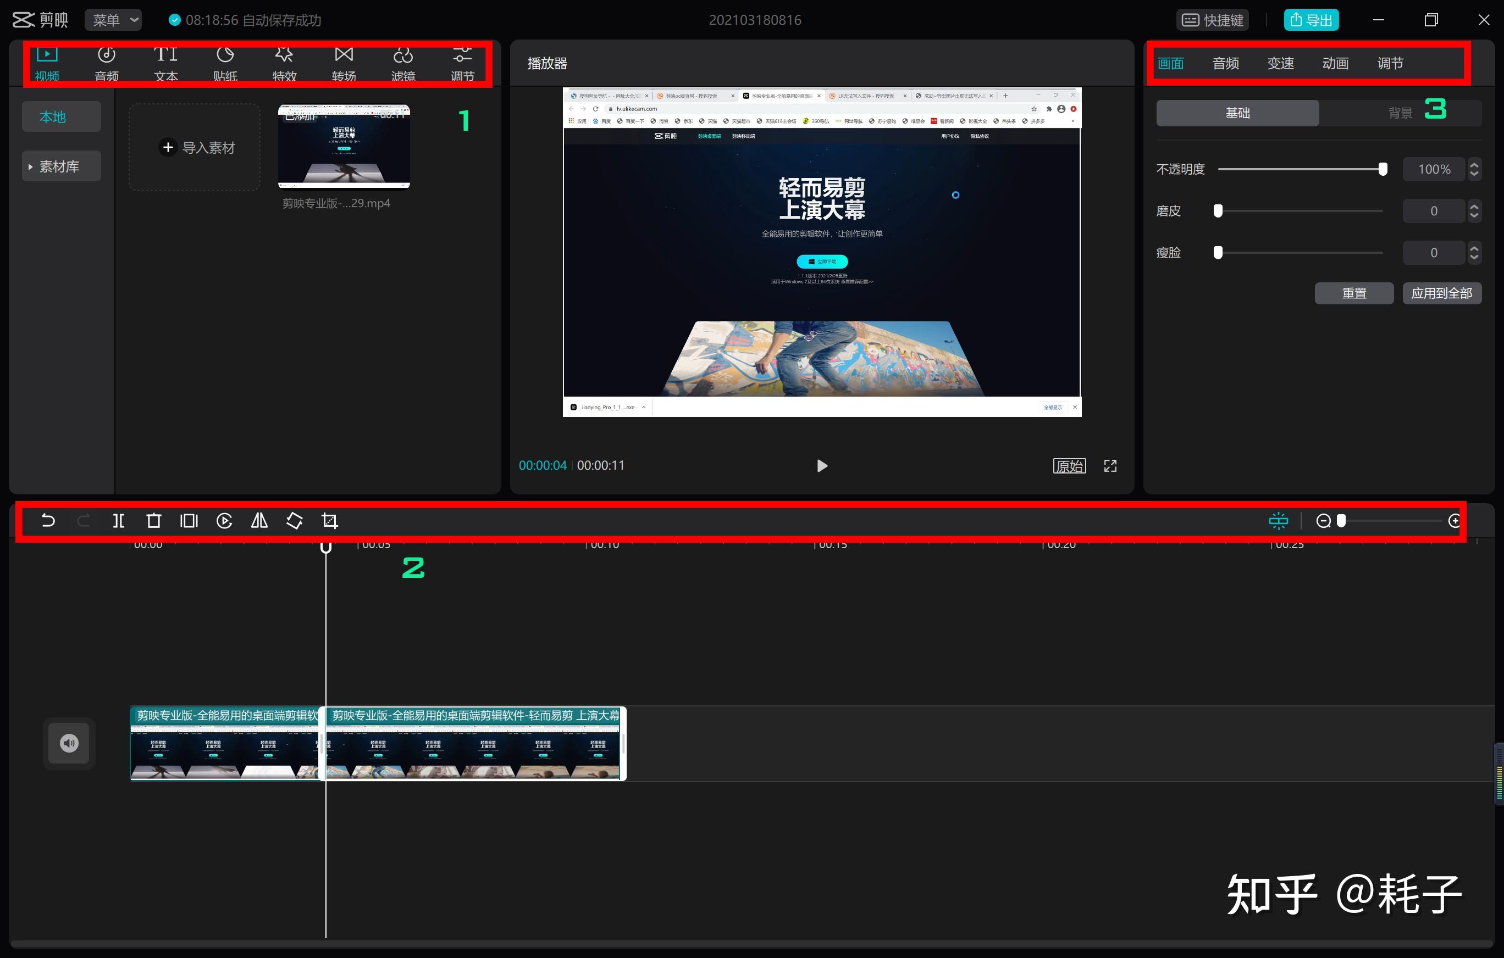Open the 贴纸 stickers panel
Screen dimensions: 1504x958
click(225, 63)
